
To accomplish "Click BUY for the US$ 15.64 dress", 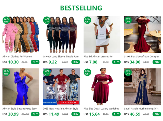I will tap(116, 114).
